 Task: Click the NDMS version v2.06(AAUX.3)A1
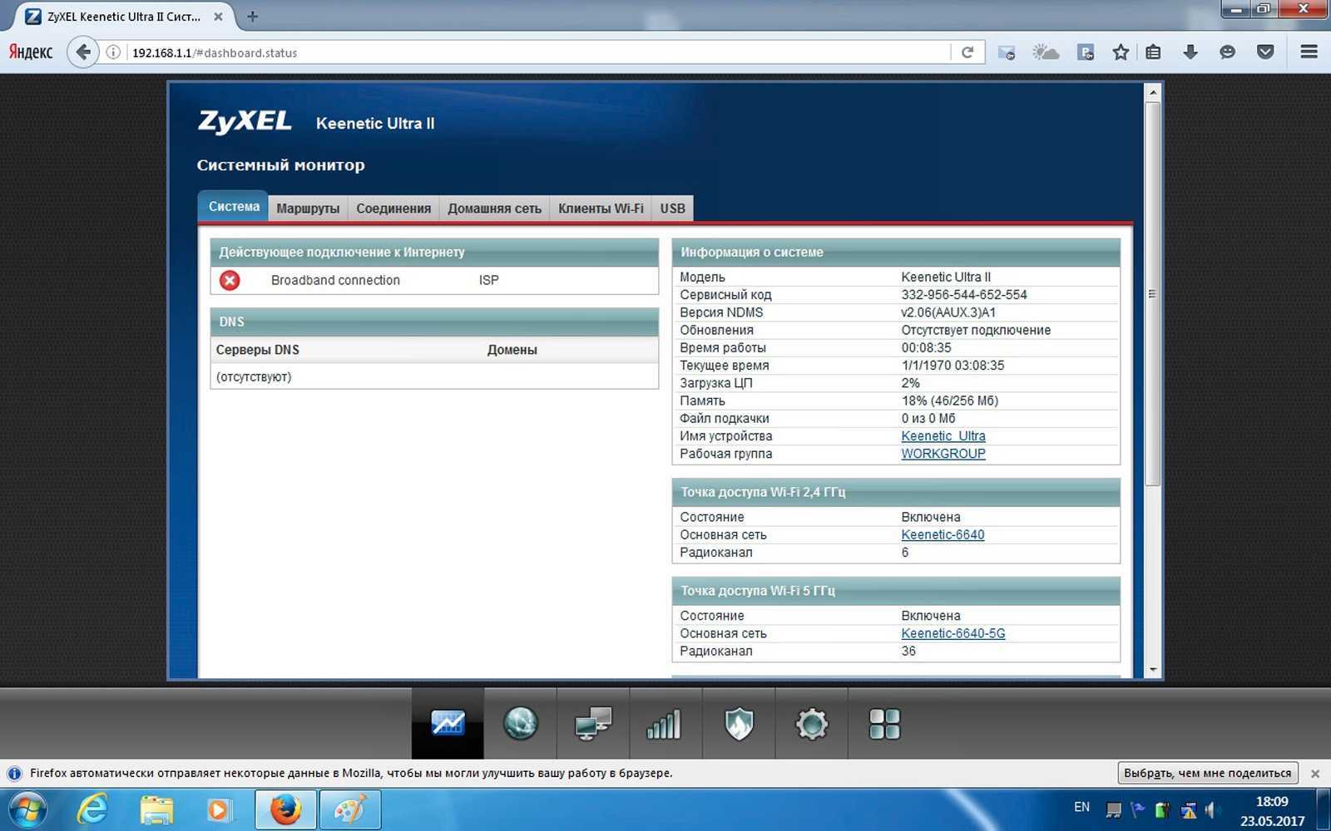click(948, 312)
